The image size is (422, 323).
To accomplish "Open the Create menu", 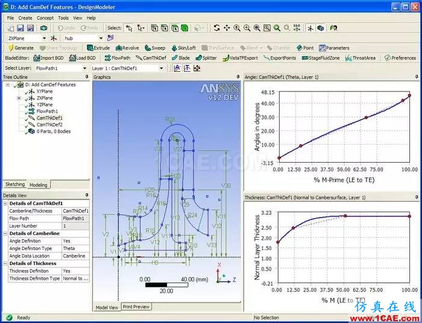I will pos(25,18).
